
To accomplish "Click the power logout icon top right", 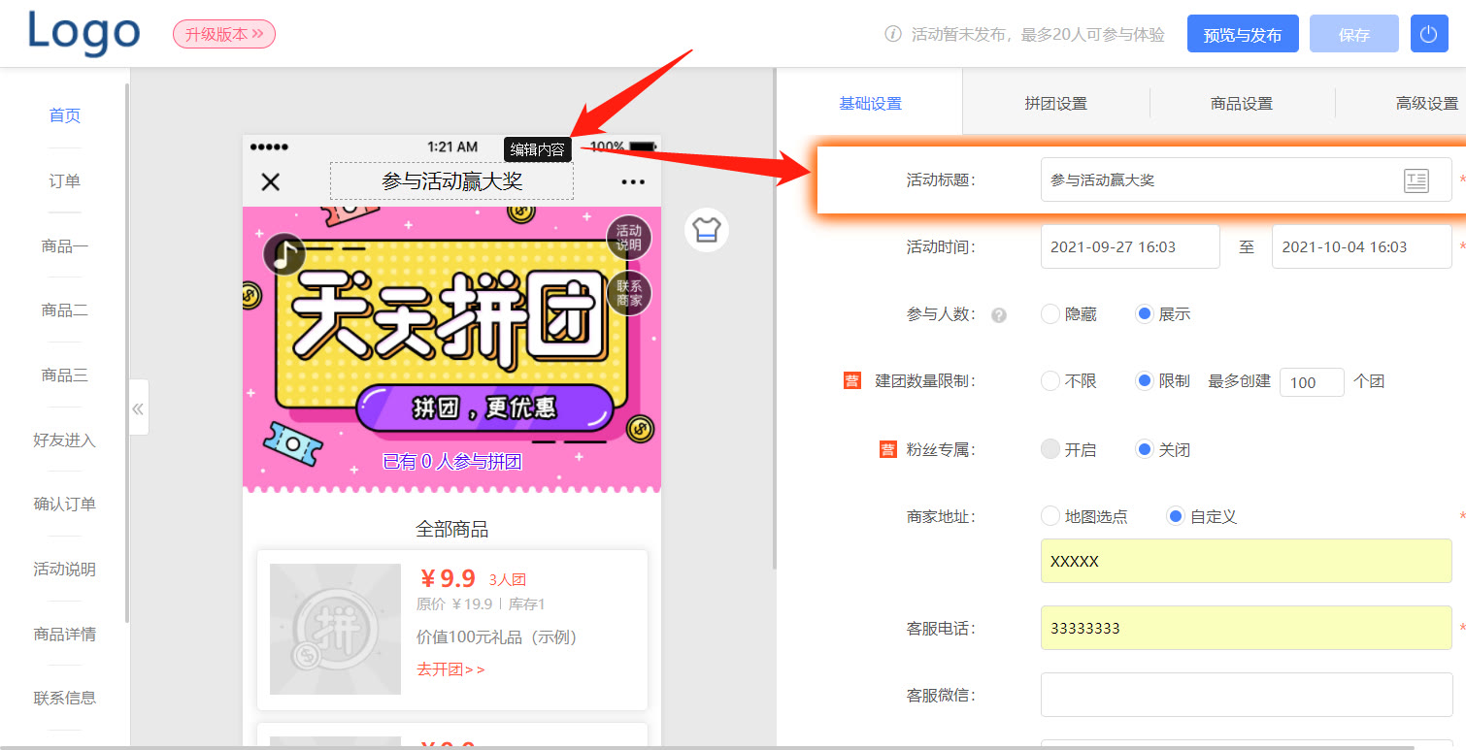I will pyautogui.click(x=1428, y=33).
